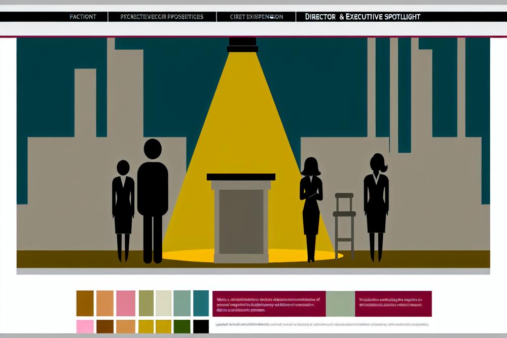Click the tall stool beside the podium
Screen dimensions: 507x338
pos(344,223)
